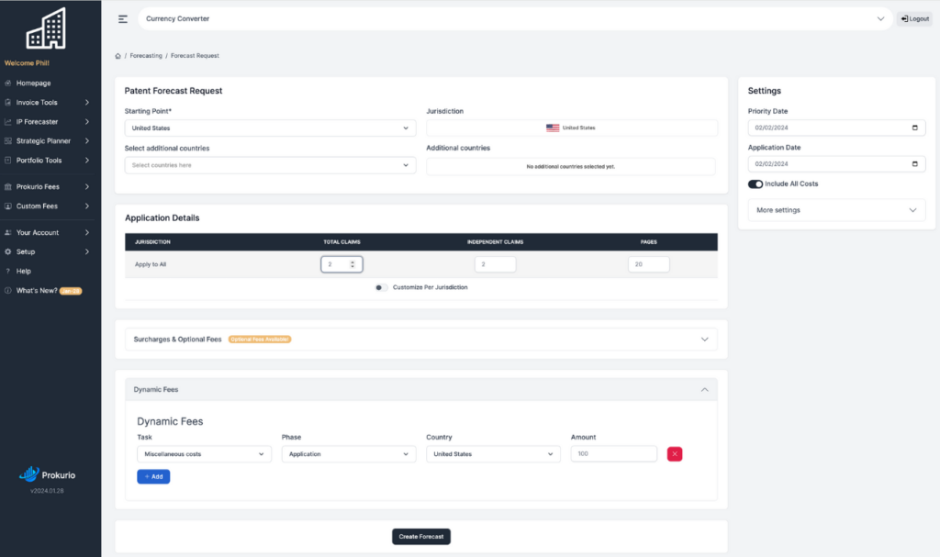This screenshot has height=557, width=940.
Task: Click the Homepage sidebar icon
Action: click(7, 84)
